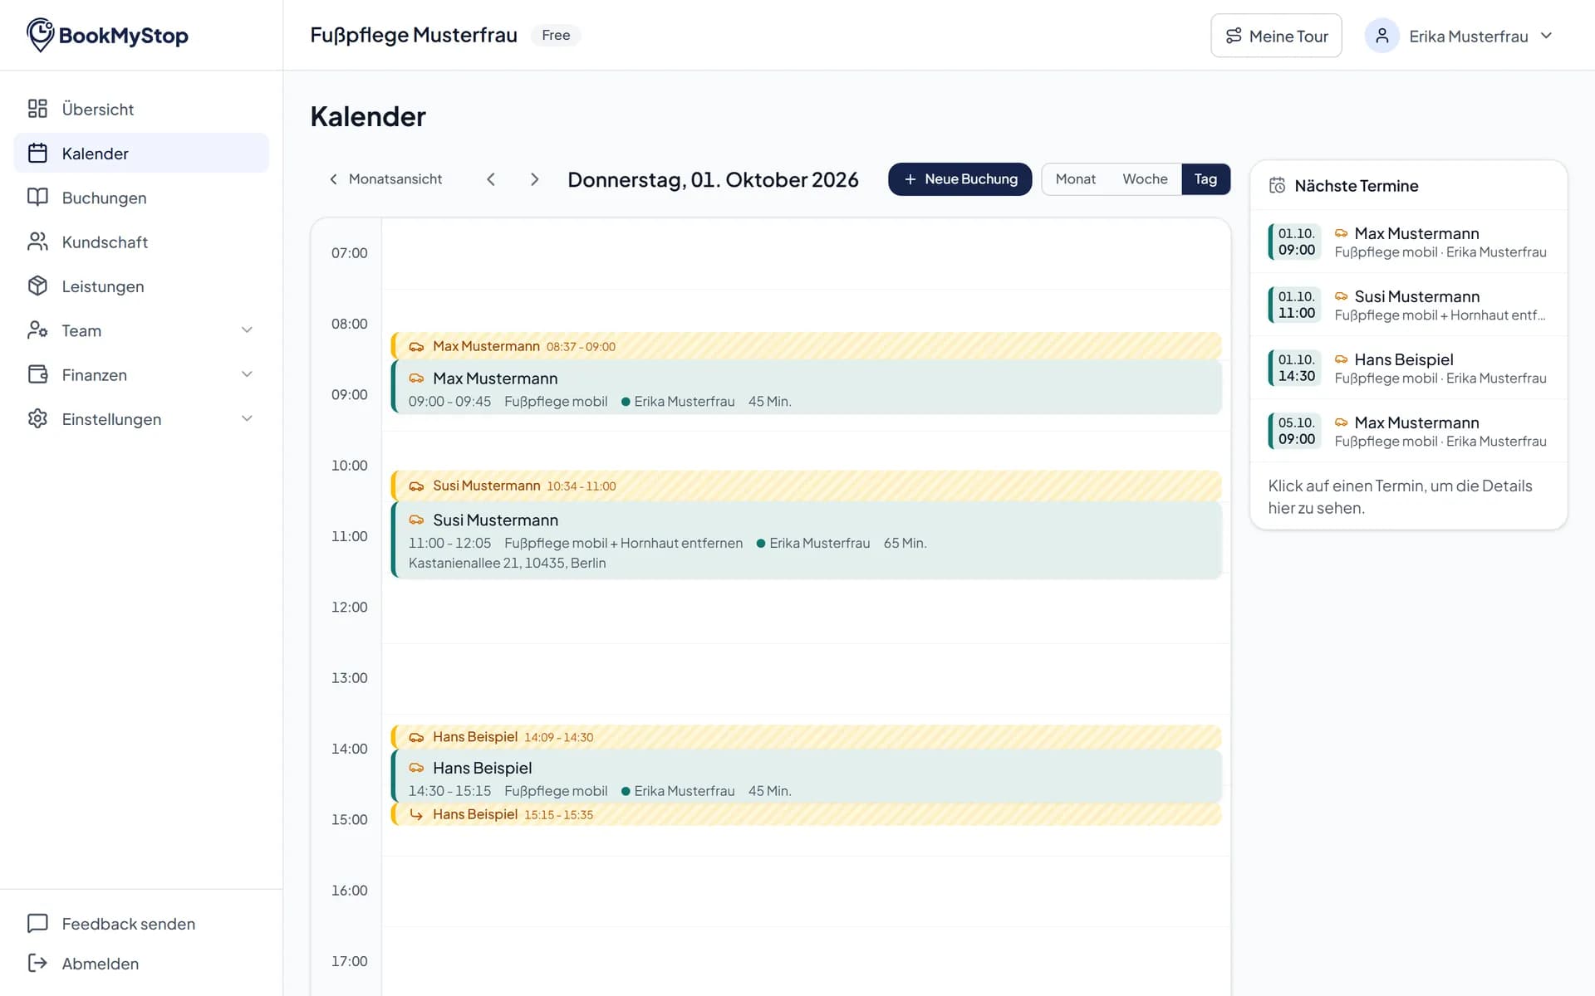Select upcoming Susi Mustermann 01.10. 11:00 entry
1595x996 pixels.
pos(1408,305)
